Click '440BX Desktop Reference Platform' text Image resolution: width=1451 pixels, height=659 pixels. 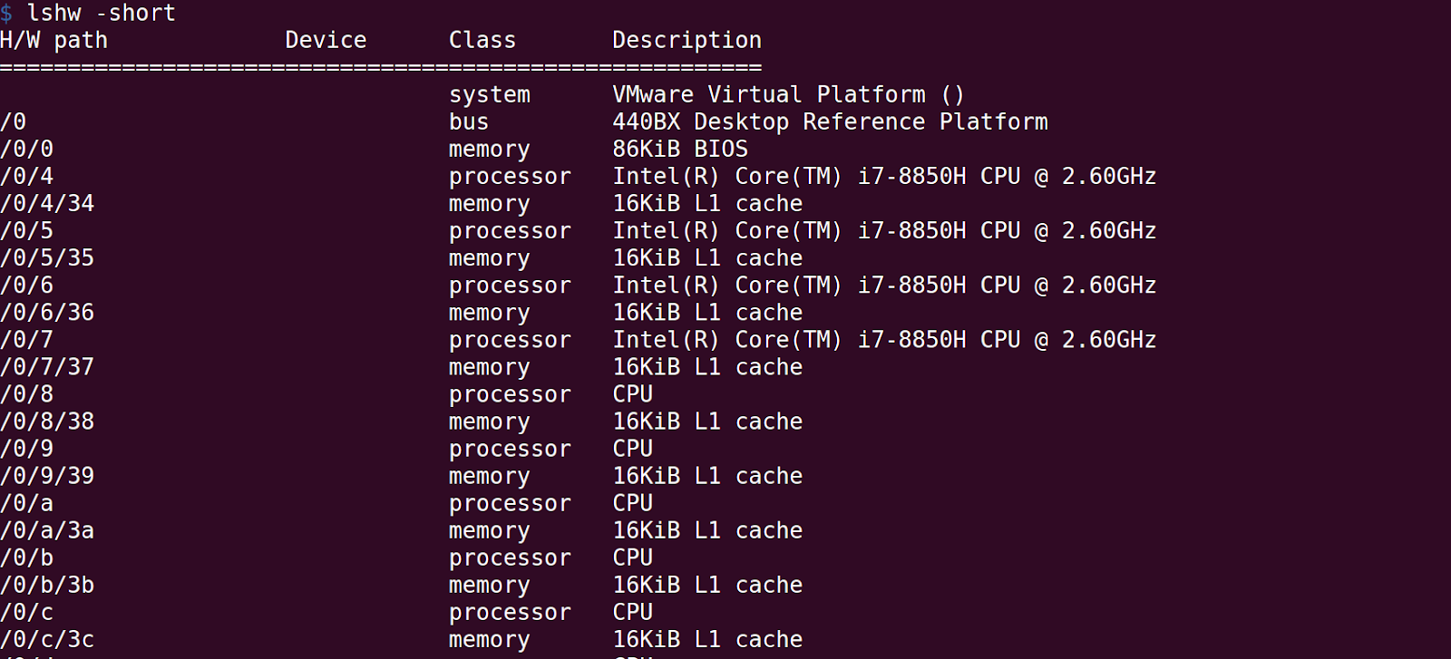click(830, 122)
